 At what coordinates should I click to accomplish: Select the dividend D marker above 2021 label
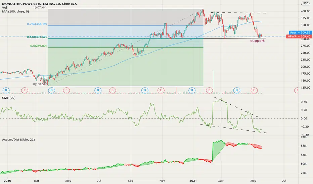[x=192, y=90]
